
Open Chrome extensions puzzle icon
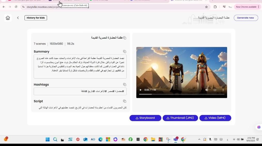215,7
